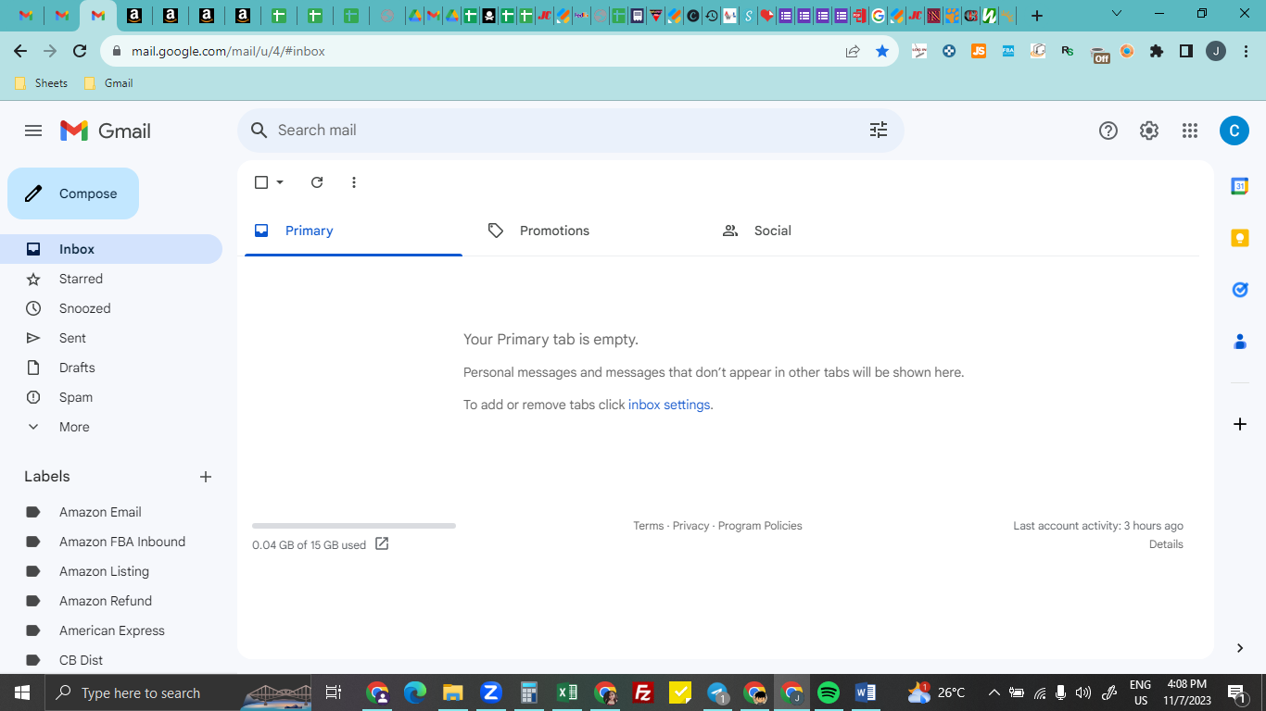Open the More options three-dot menu

coord(354,182)
